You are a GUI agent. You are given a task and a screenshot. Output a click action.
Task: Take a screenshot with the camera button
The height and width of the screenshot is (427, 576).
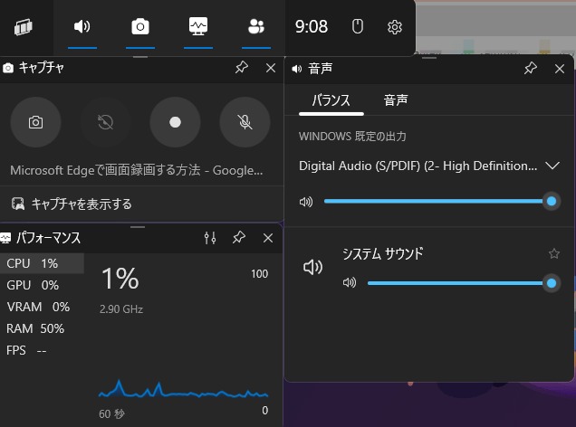[x=35, y=122]
